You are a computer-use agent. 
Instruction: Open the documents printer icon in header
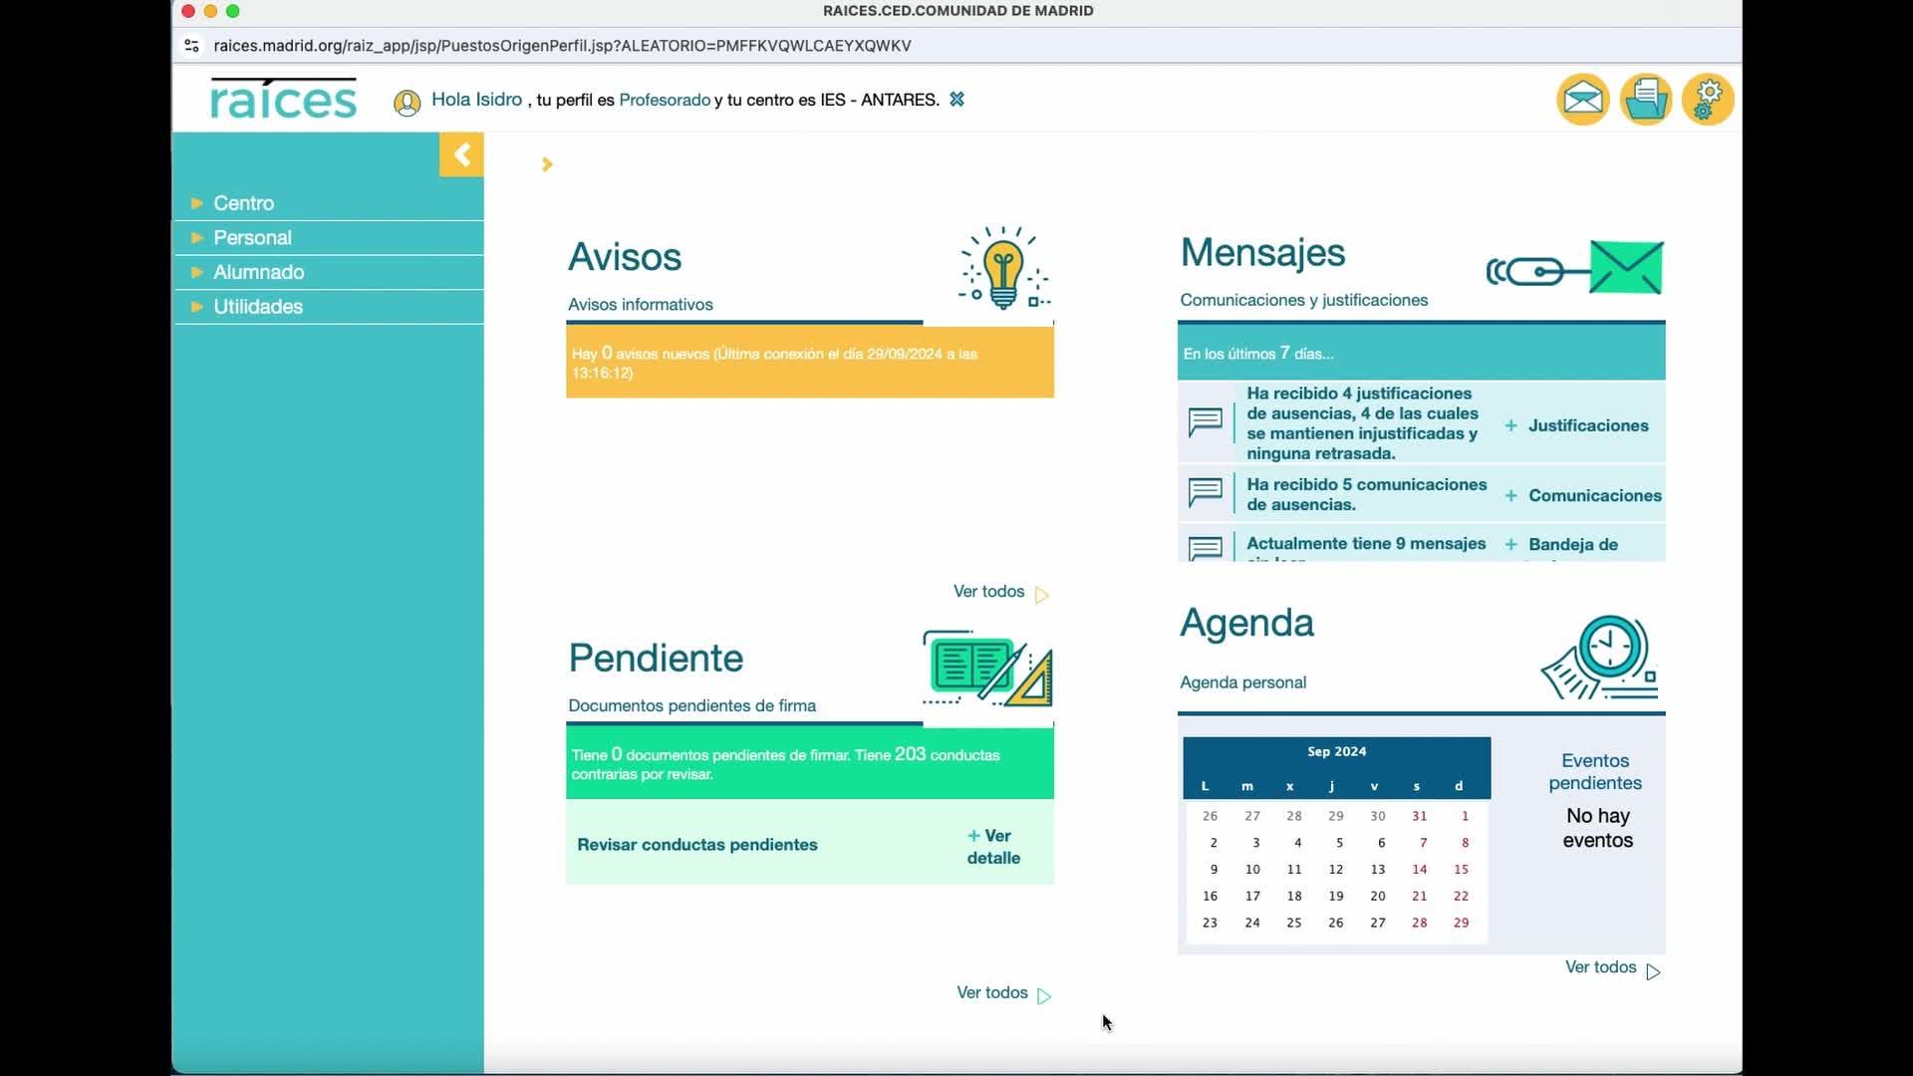pyautogui.click(x=1645, y=100)
